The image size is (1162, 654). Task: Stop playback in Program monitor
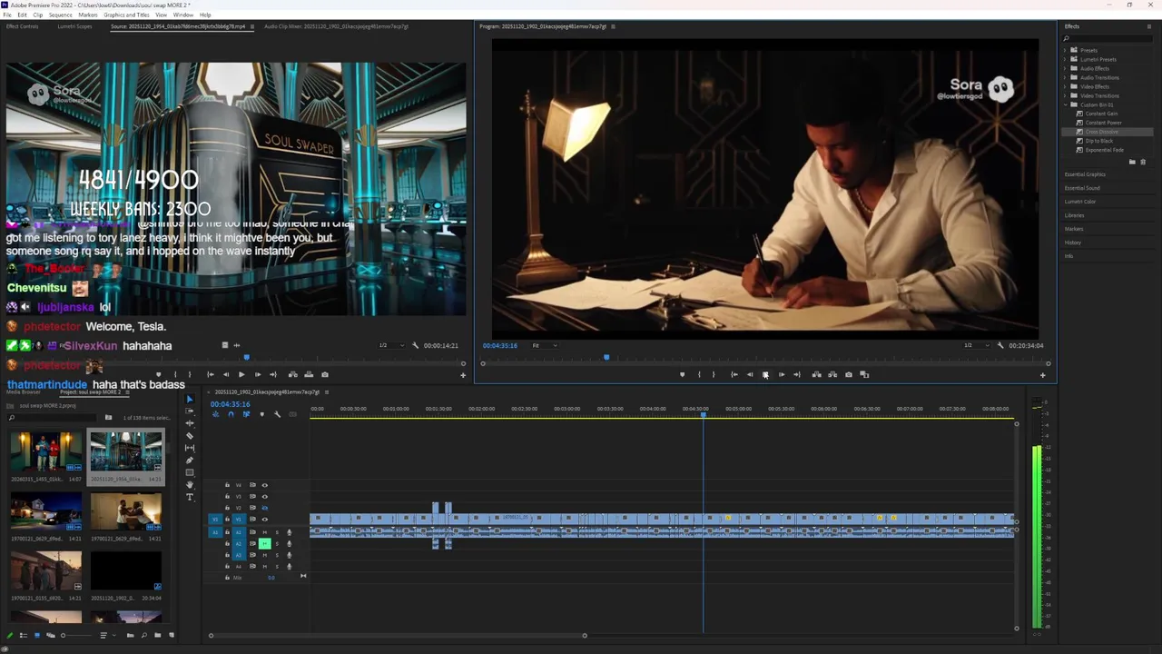click(x=765, y=374)
